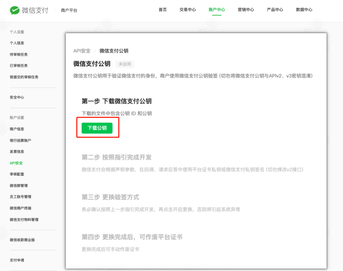Image resolution: width=343 pixels, height=271 pixels.
Task: Click the 第四步 可作废平台证书 heading
Action: [132, 237]
